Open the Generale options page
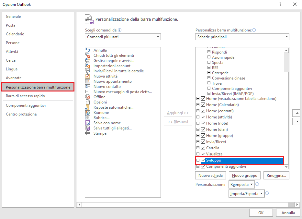Viewport: 302px width, 219px height. click(x=38, y=17)
